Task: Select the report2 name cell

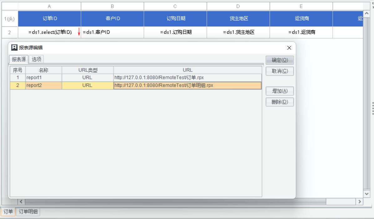Action: coord(44,85)
